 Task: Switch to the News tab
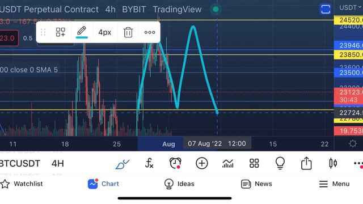[256, 184]
